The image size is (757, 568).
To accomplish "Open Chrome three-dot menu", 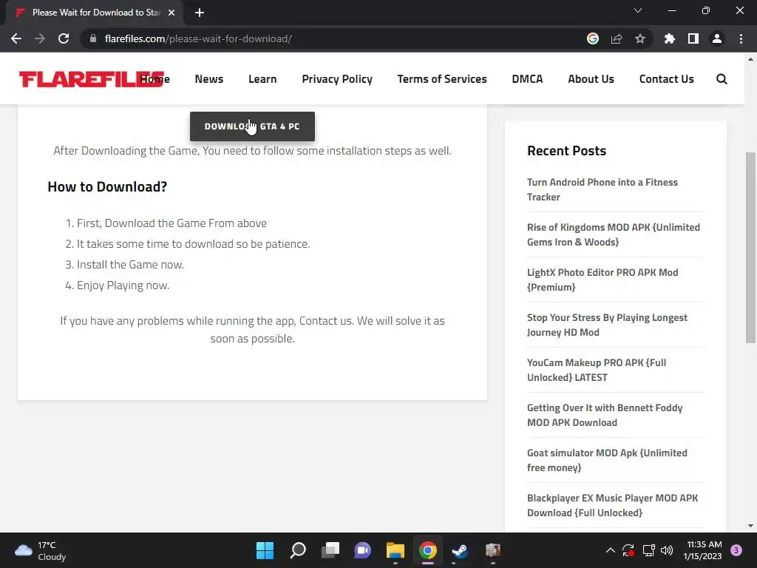I will tap(741, 38).
